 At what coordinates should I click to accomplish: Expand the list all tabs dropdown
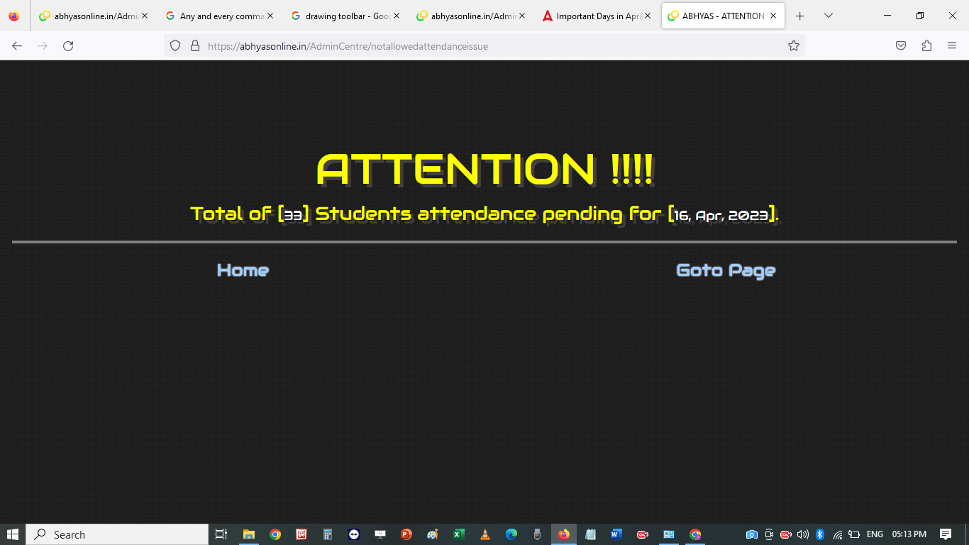pos(828,16)
